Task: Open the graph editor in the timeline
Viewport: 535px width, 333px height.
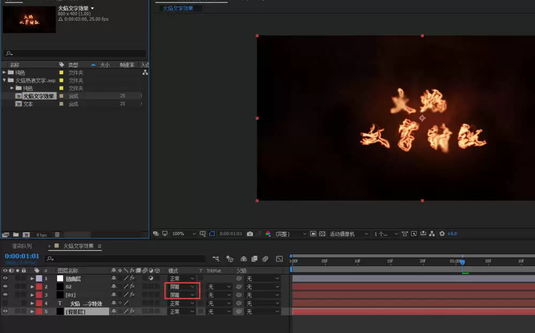Action: point(279,259)
